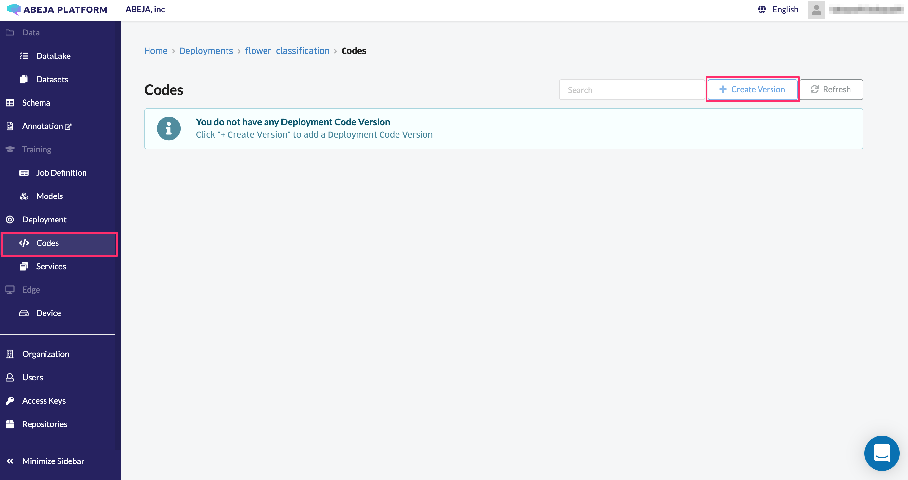Screen dimensions: 908x480
Task: Click Minimize Sidebar text
Action: [53, 461]
